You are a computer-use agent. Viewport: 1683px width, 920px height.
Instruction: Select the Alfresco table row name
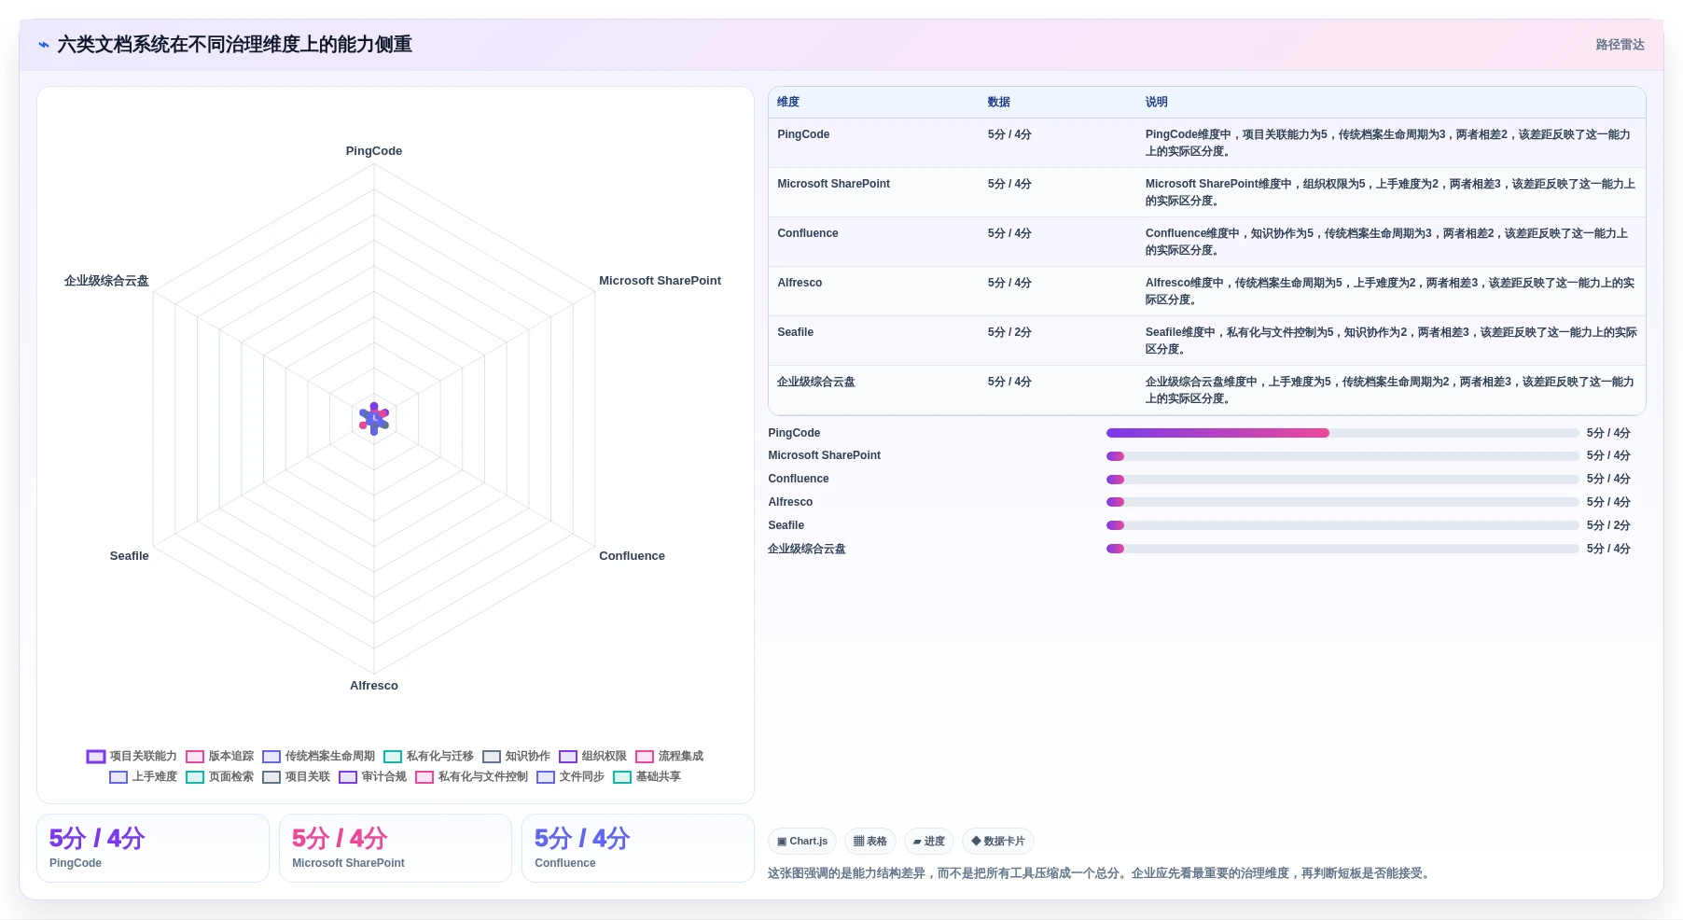click(800, 283)
